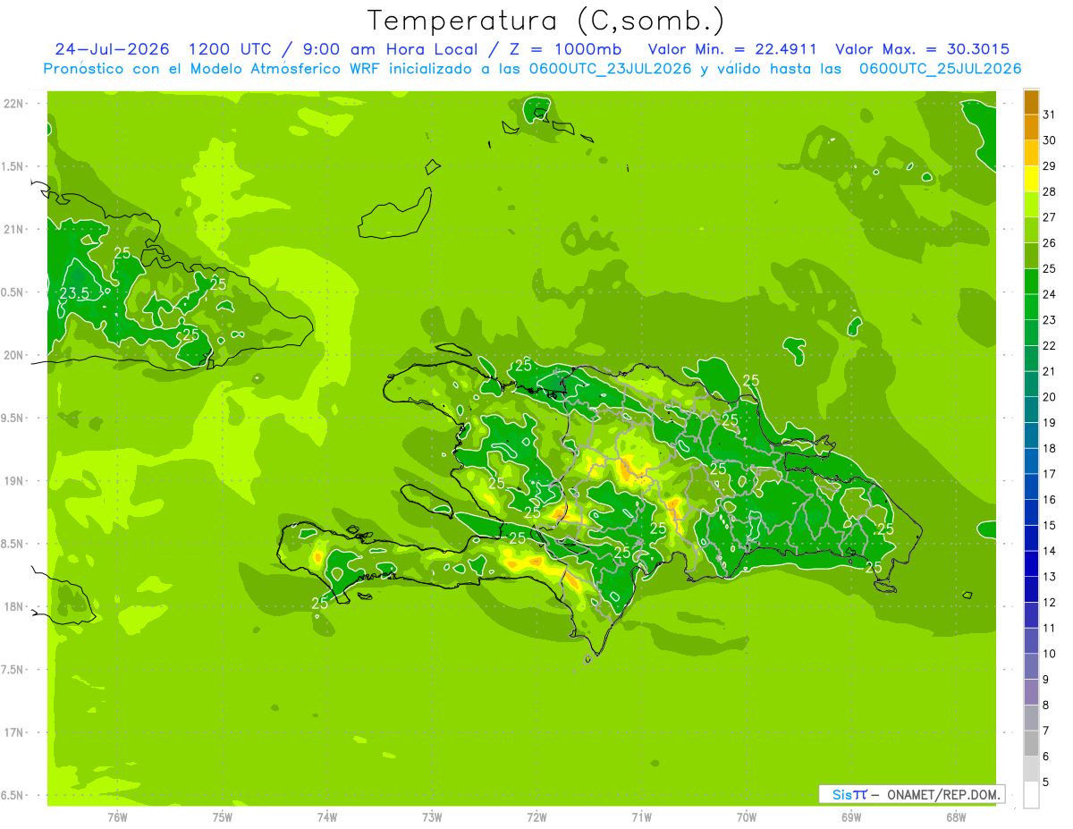Click the '76W' longitude axis label

click(x=117, y=816)
